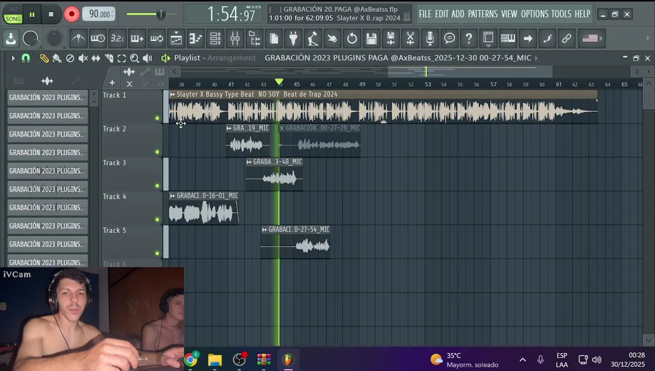Image resolution: width=655 pixels, height=371 pixels.
Task: Open clip menu of GRABA..3-48_MIC
Action: click(249, 162)
